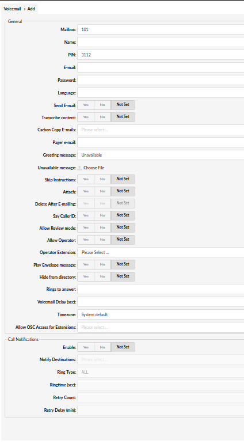Open the Greeting message dropdown
This screenshot has width=244, height=444.
tap(161, 155)
